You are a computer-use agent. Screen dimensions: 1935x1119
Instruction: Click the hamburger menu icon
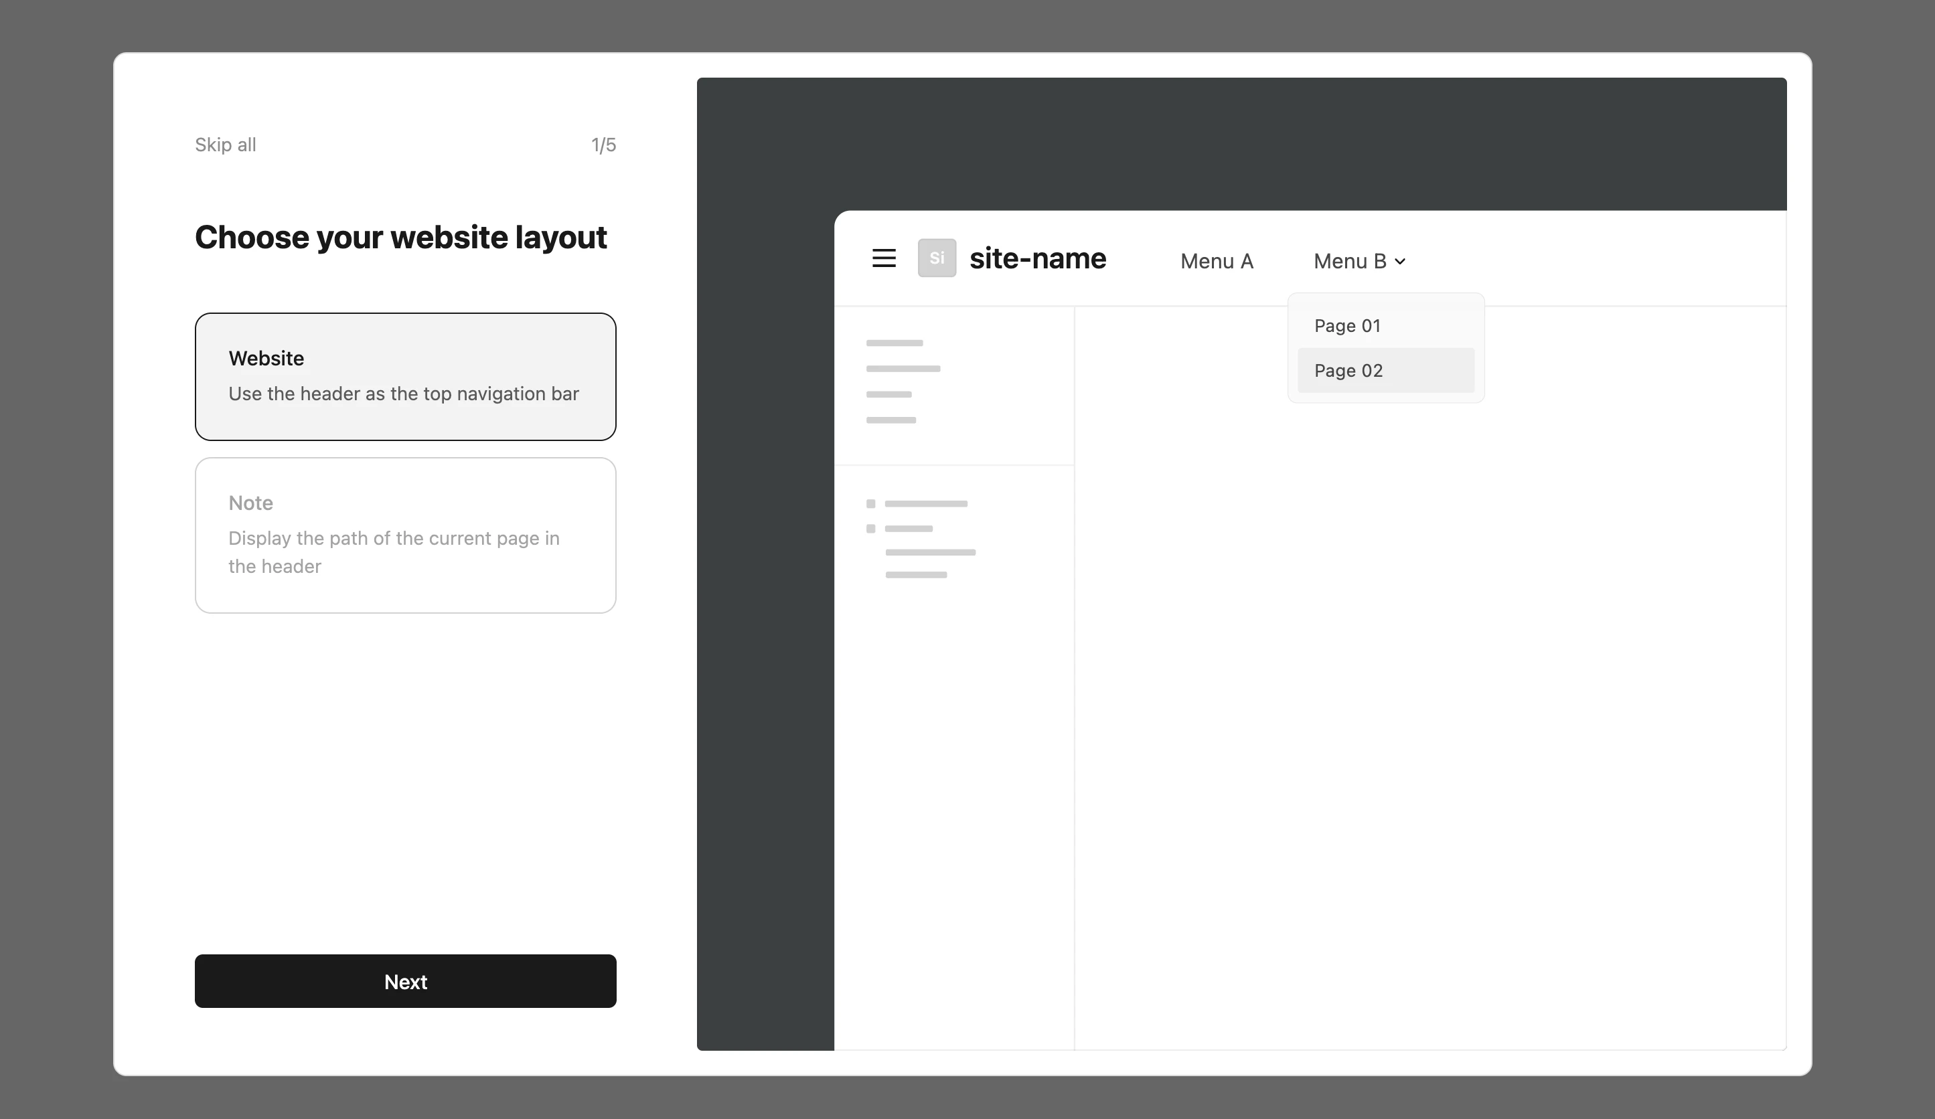tap(884, 258)
